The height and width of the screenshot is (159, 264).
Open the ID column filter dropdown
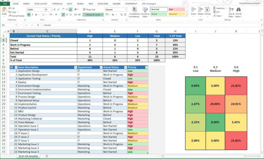[x=16, y=67]
